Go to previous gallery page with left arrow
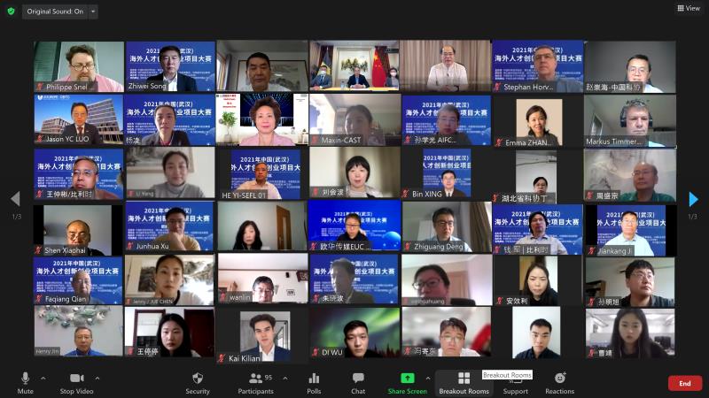The width and height of the screenshot is (709, 398). tap(14, 199)
